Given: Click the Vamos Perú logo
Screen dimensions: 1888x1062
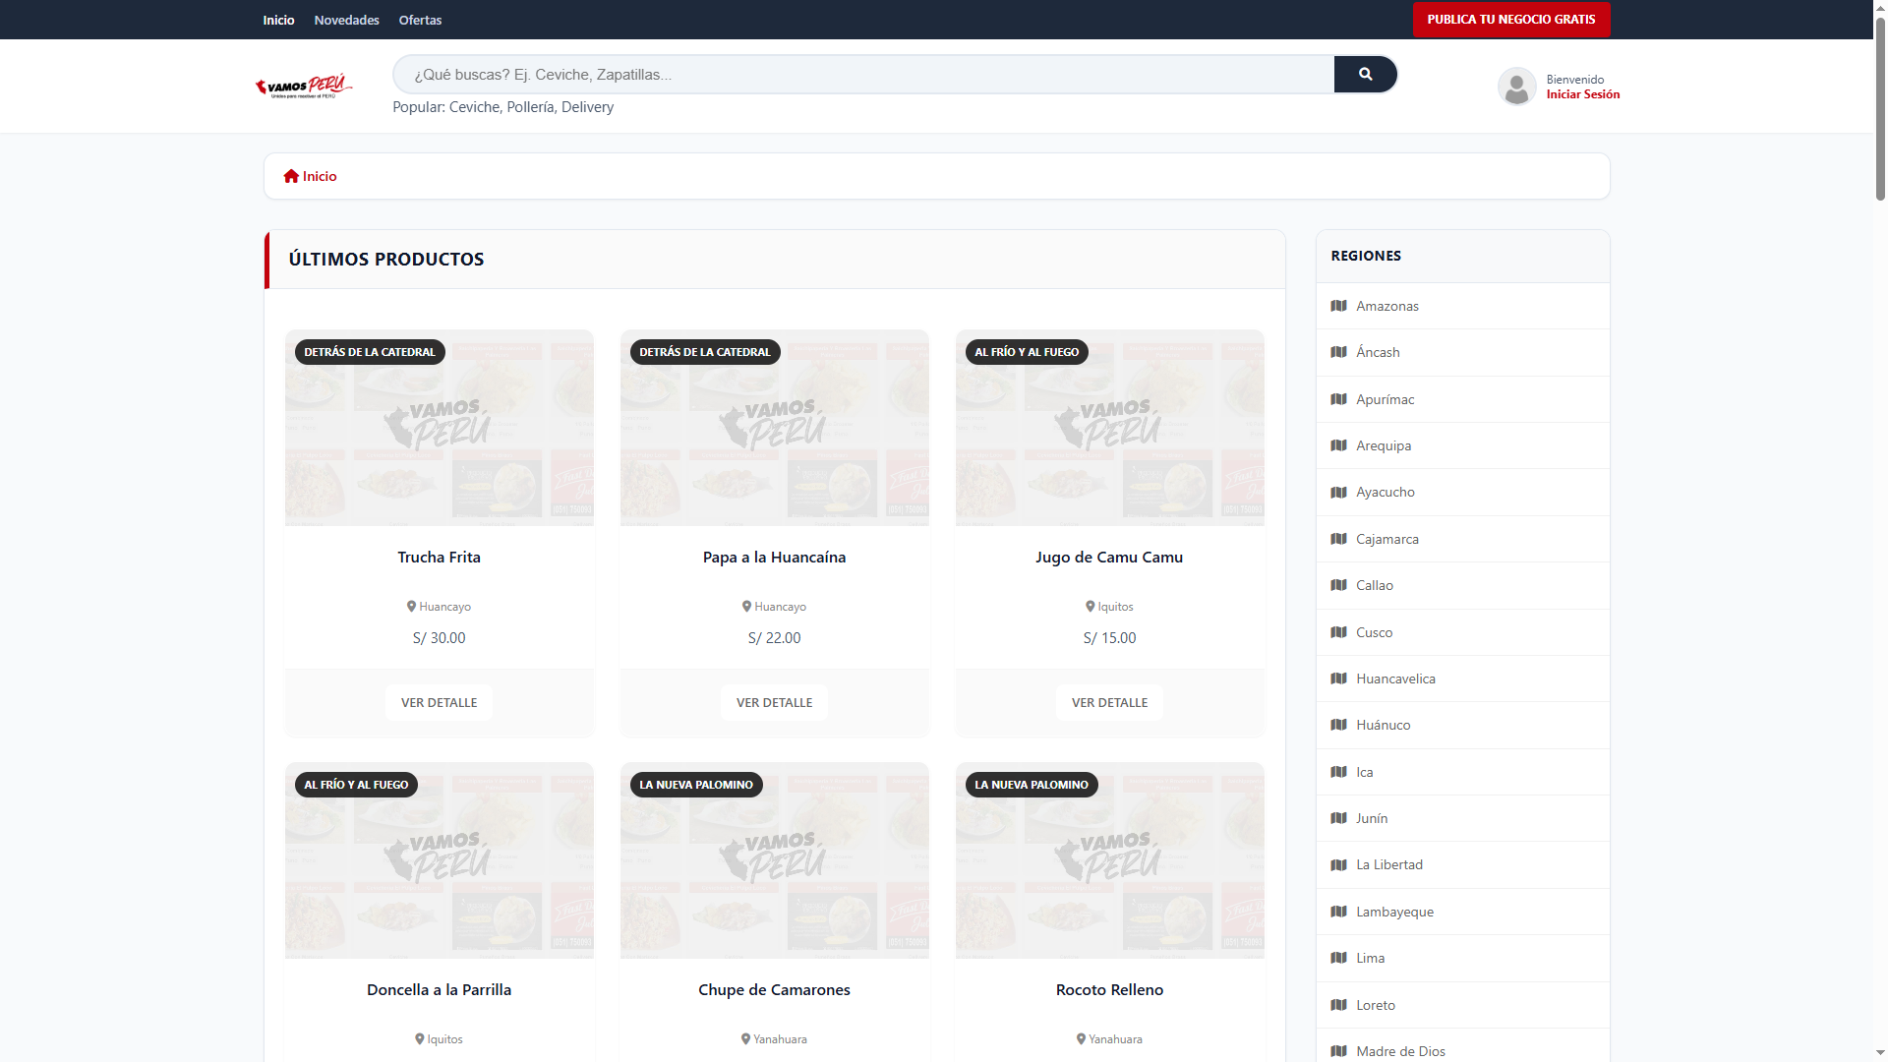Looking at the screenshot, I should click(303, 87).
